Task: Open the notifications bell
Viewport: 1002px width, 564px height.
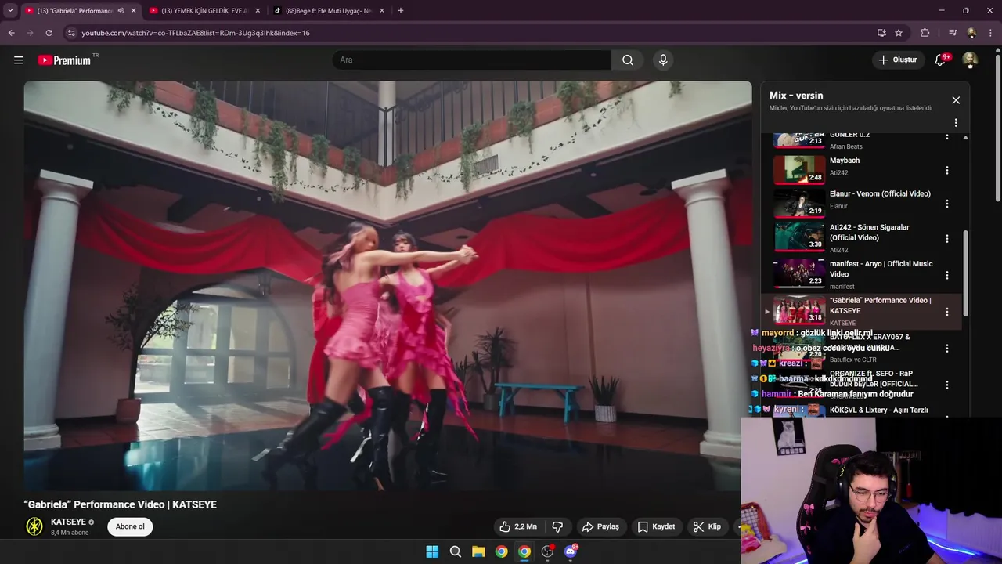Action: click(x=941, y=60)
